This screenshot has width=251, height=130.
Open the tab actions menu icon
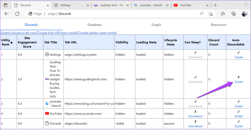click(6, 5)
